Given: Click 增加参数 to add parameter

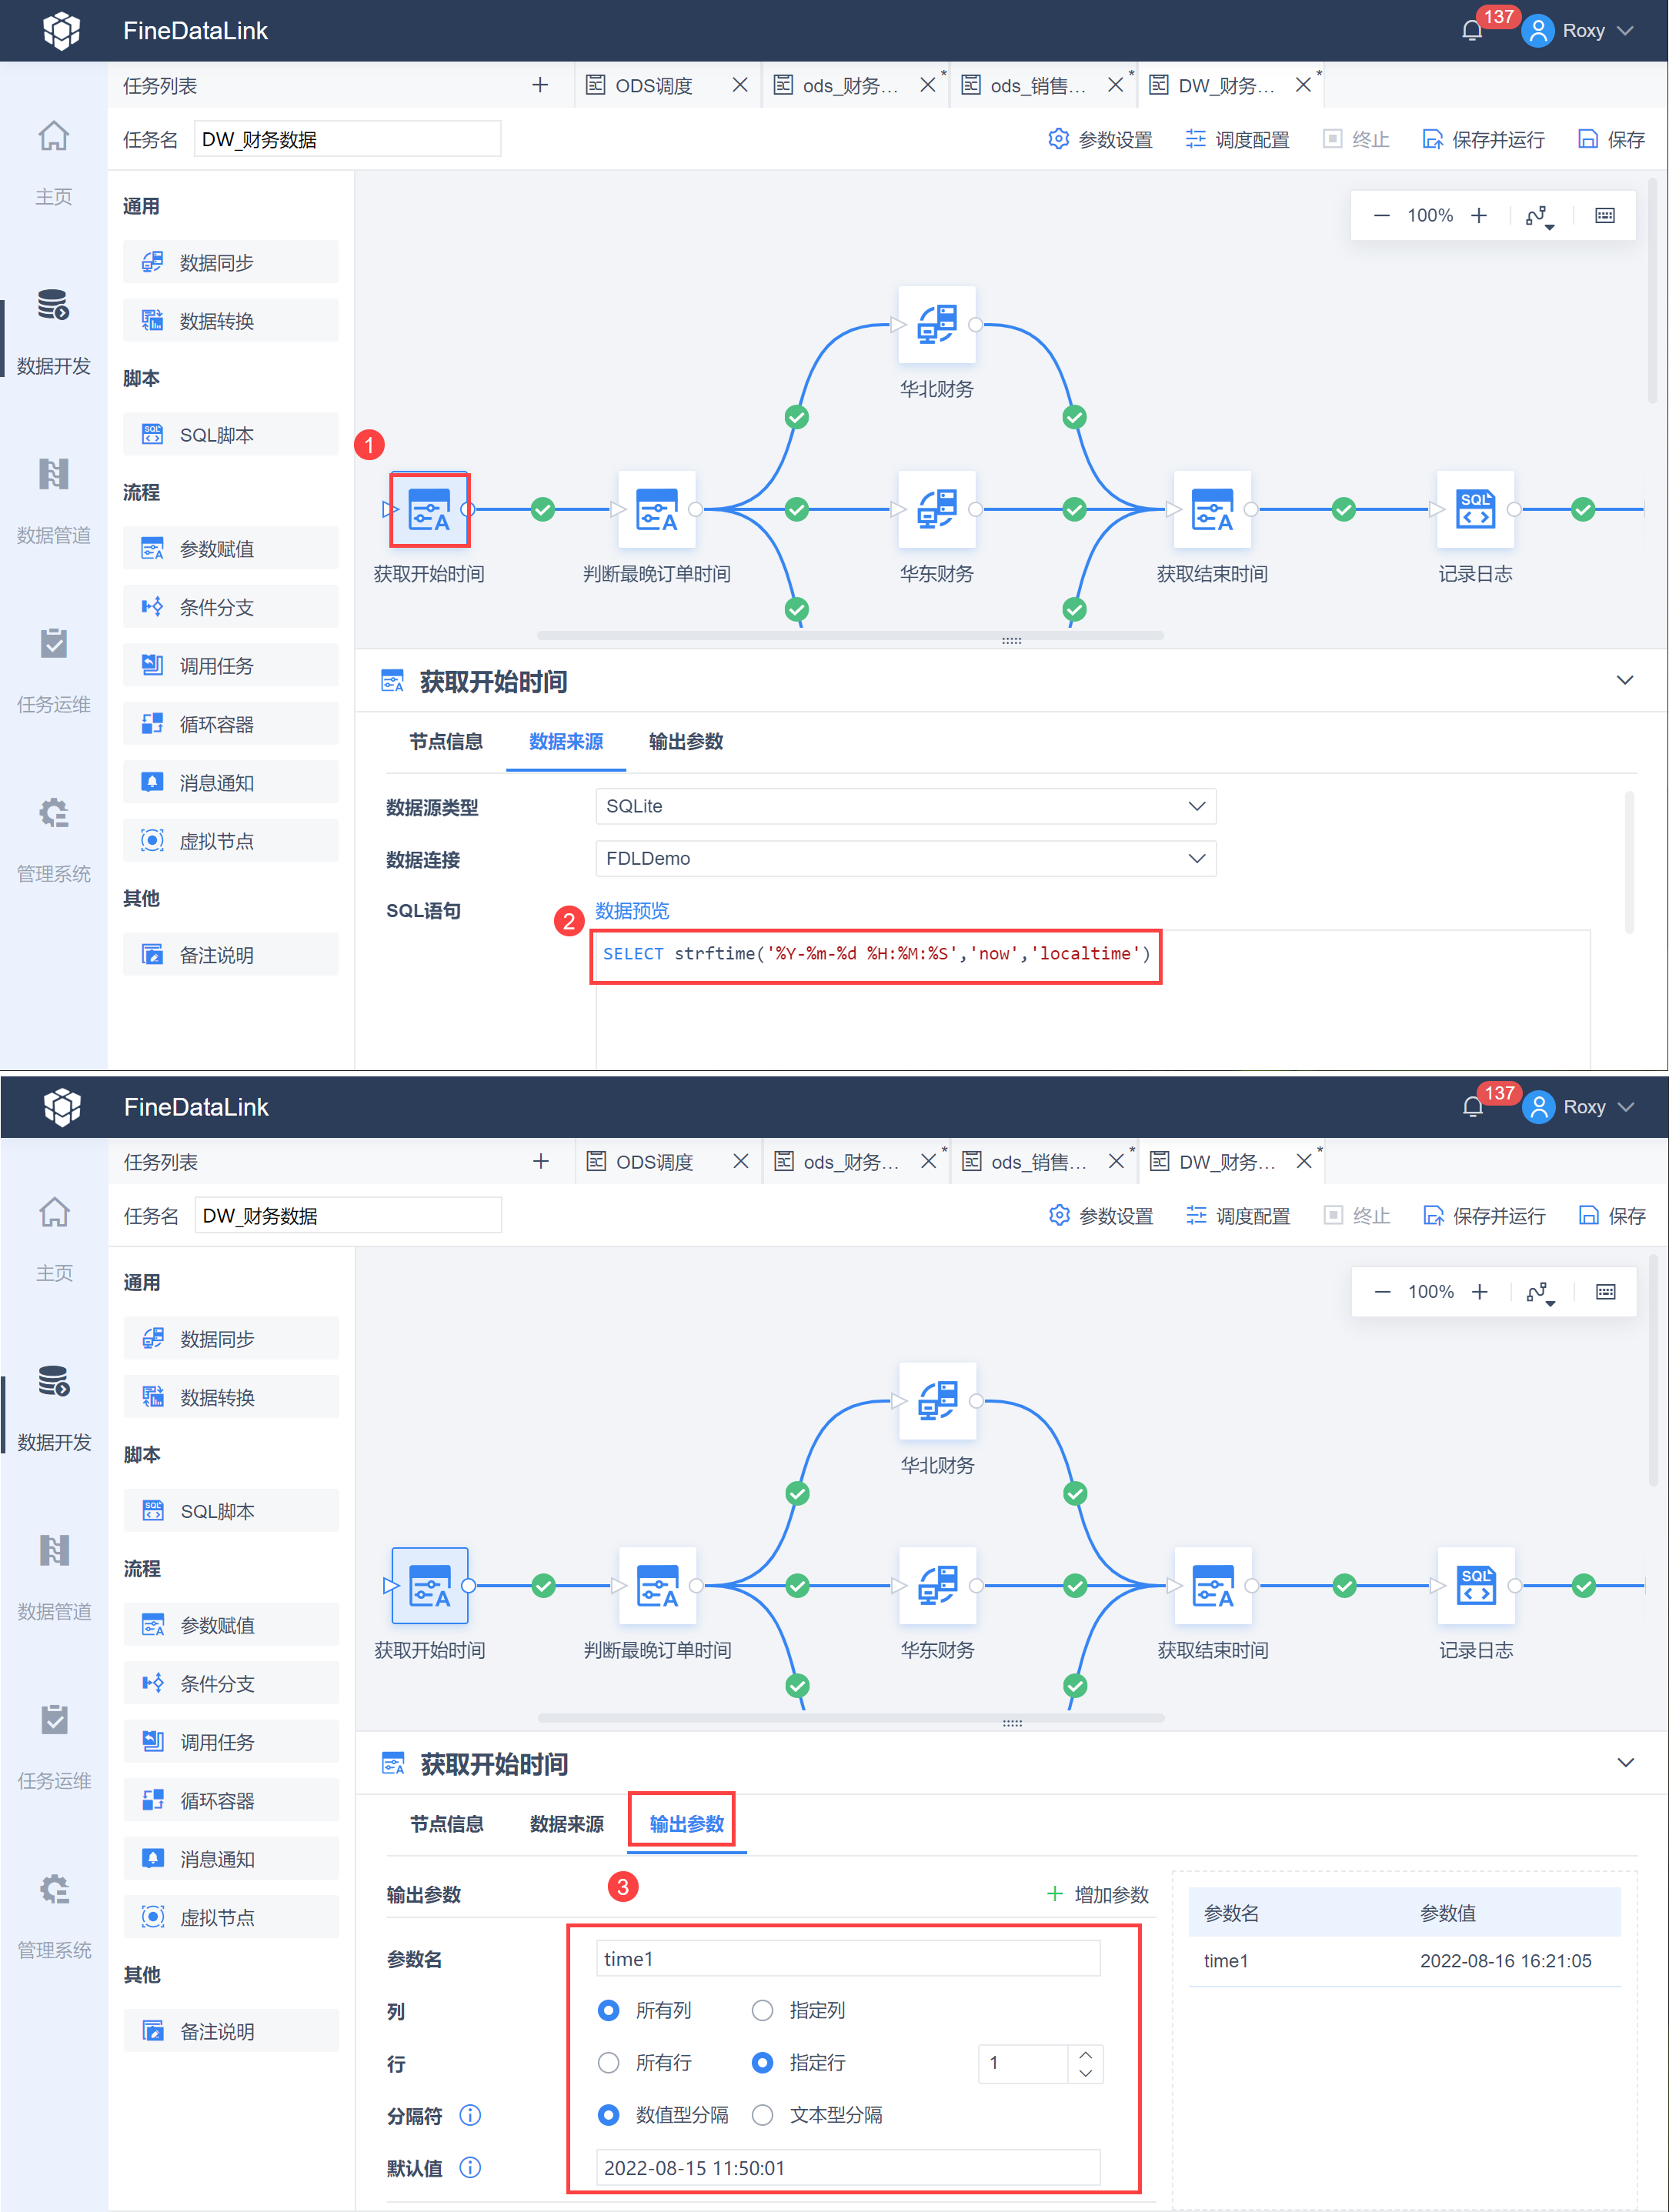Looking at the screenshot, I should click(x=1097, y=1894).
